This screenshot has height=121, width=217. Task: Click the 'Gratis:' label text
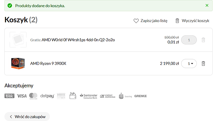pyautogui.click(x=36, y=40)
